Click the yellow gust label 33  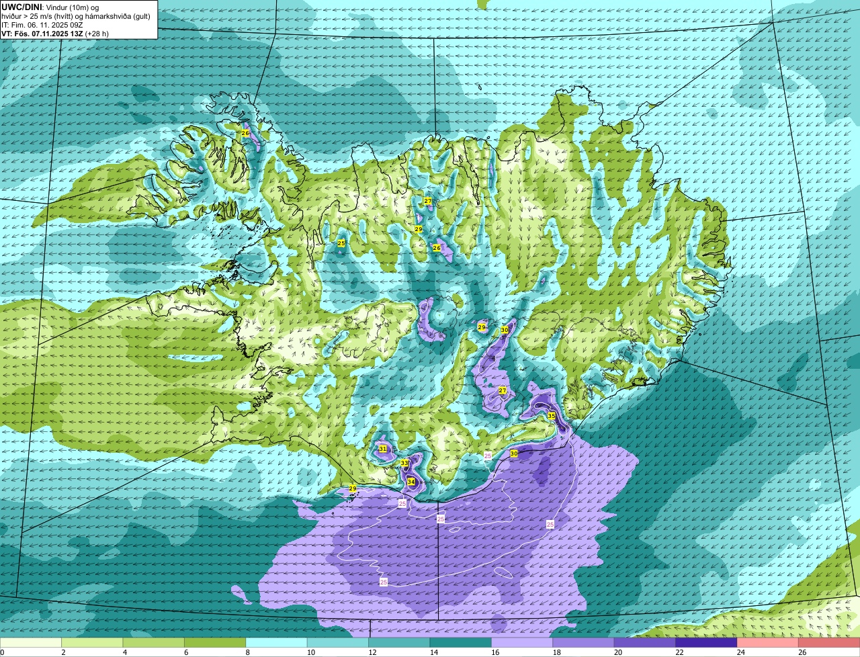coord(404,464)
